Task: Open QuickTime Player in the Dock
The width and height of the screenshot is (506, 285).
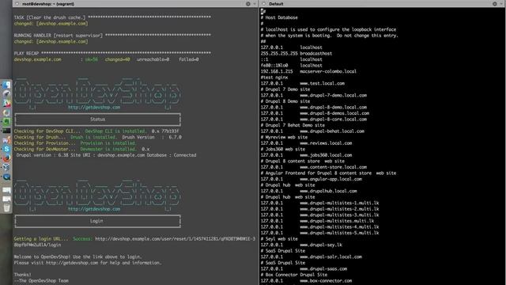Action: click(x=6, y=177)
